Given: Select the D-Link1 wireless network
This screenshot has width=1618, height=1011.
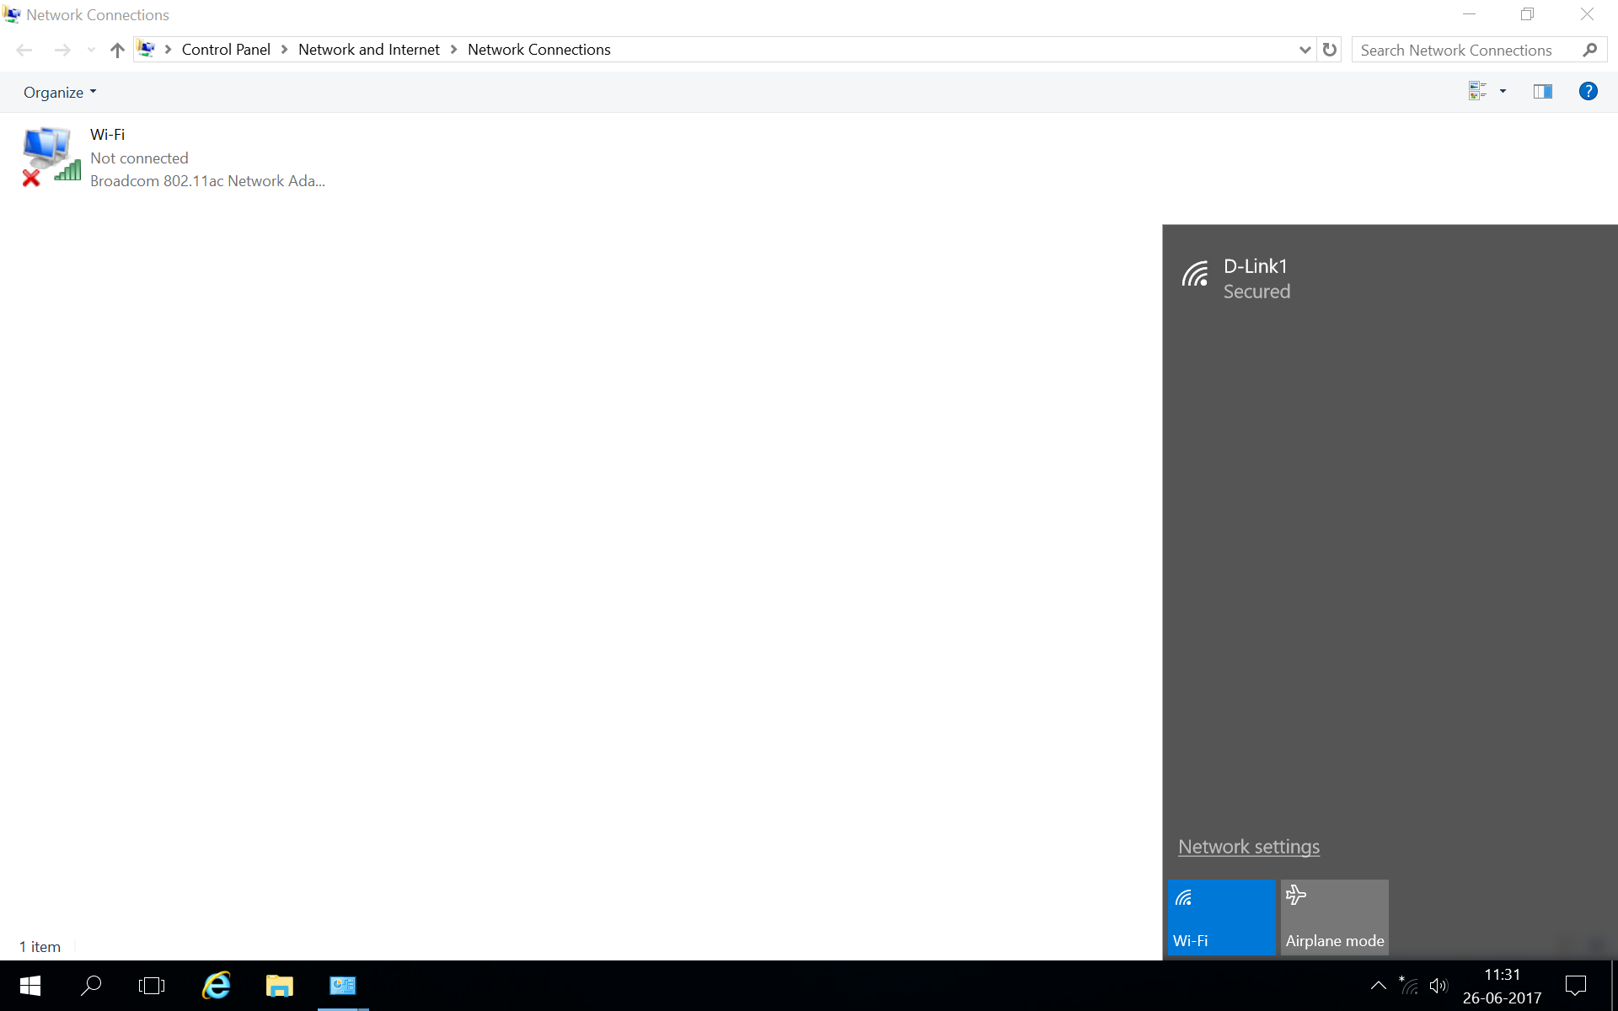Looking at the screenshot, I should coord(1390,278).
